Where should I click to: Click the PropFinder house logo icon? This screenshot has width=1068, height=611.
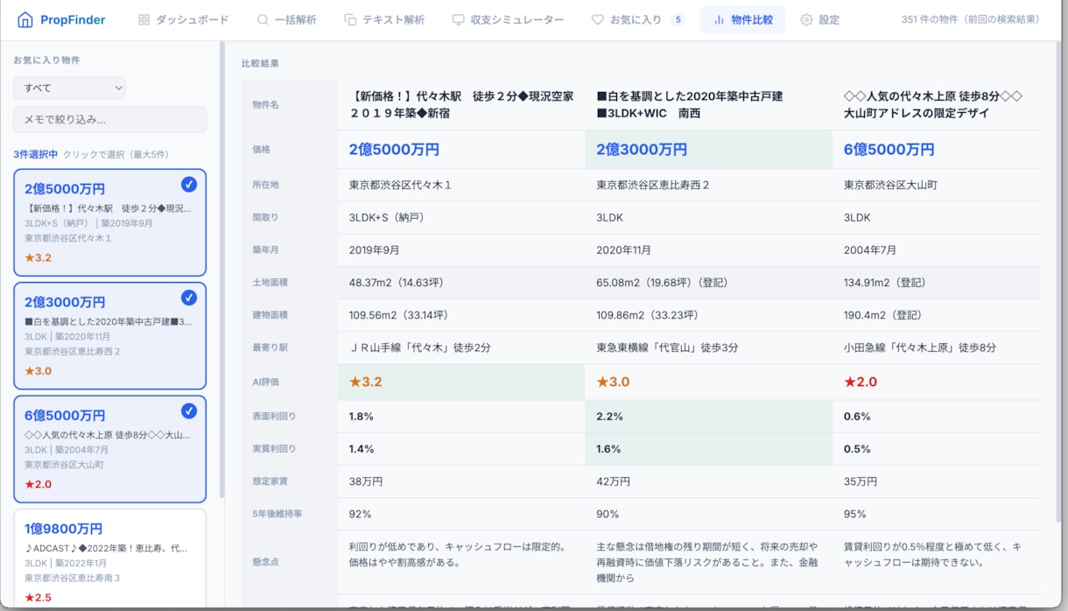point(25,19)
